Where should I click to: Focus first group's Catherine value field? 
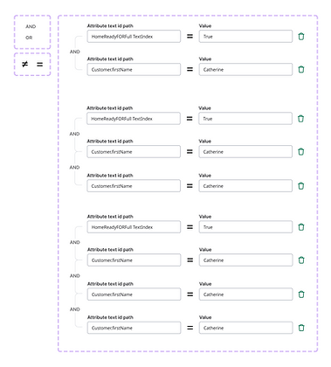245,69
